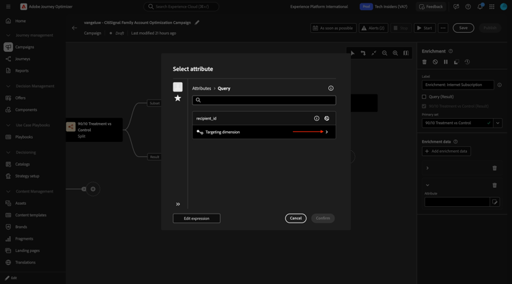Collapse the Use Case Playbooks section
512x284 pixels.
pyautogui.click(x=8, y=125)
